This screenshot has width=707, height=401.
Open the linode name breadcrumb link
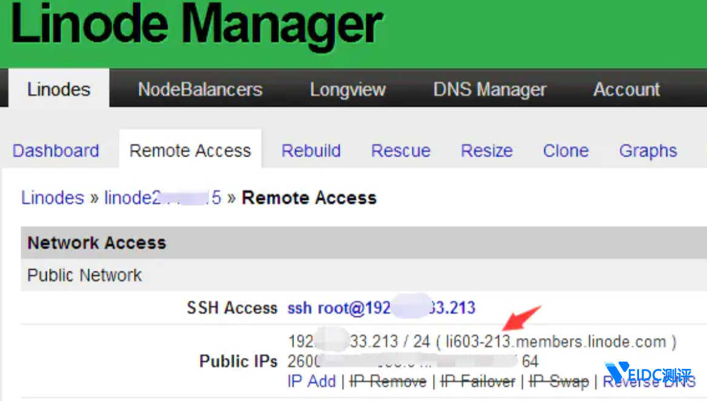(x=163, y=198)
